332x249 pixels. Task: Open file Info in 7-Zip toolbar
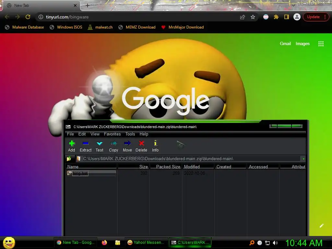155,146
